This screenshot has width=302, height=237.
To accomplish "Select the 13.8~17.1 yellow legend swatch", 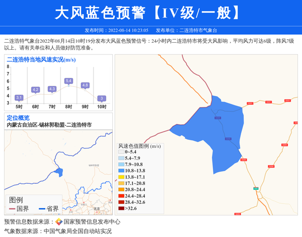I will (x=121, y=177).
